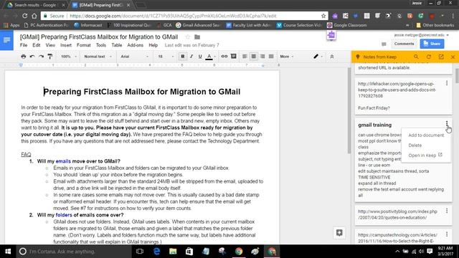
Task: Click the Explore button at document bottom
Action: click(x=339, y=233)
